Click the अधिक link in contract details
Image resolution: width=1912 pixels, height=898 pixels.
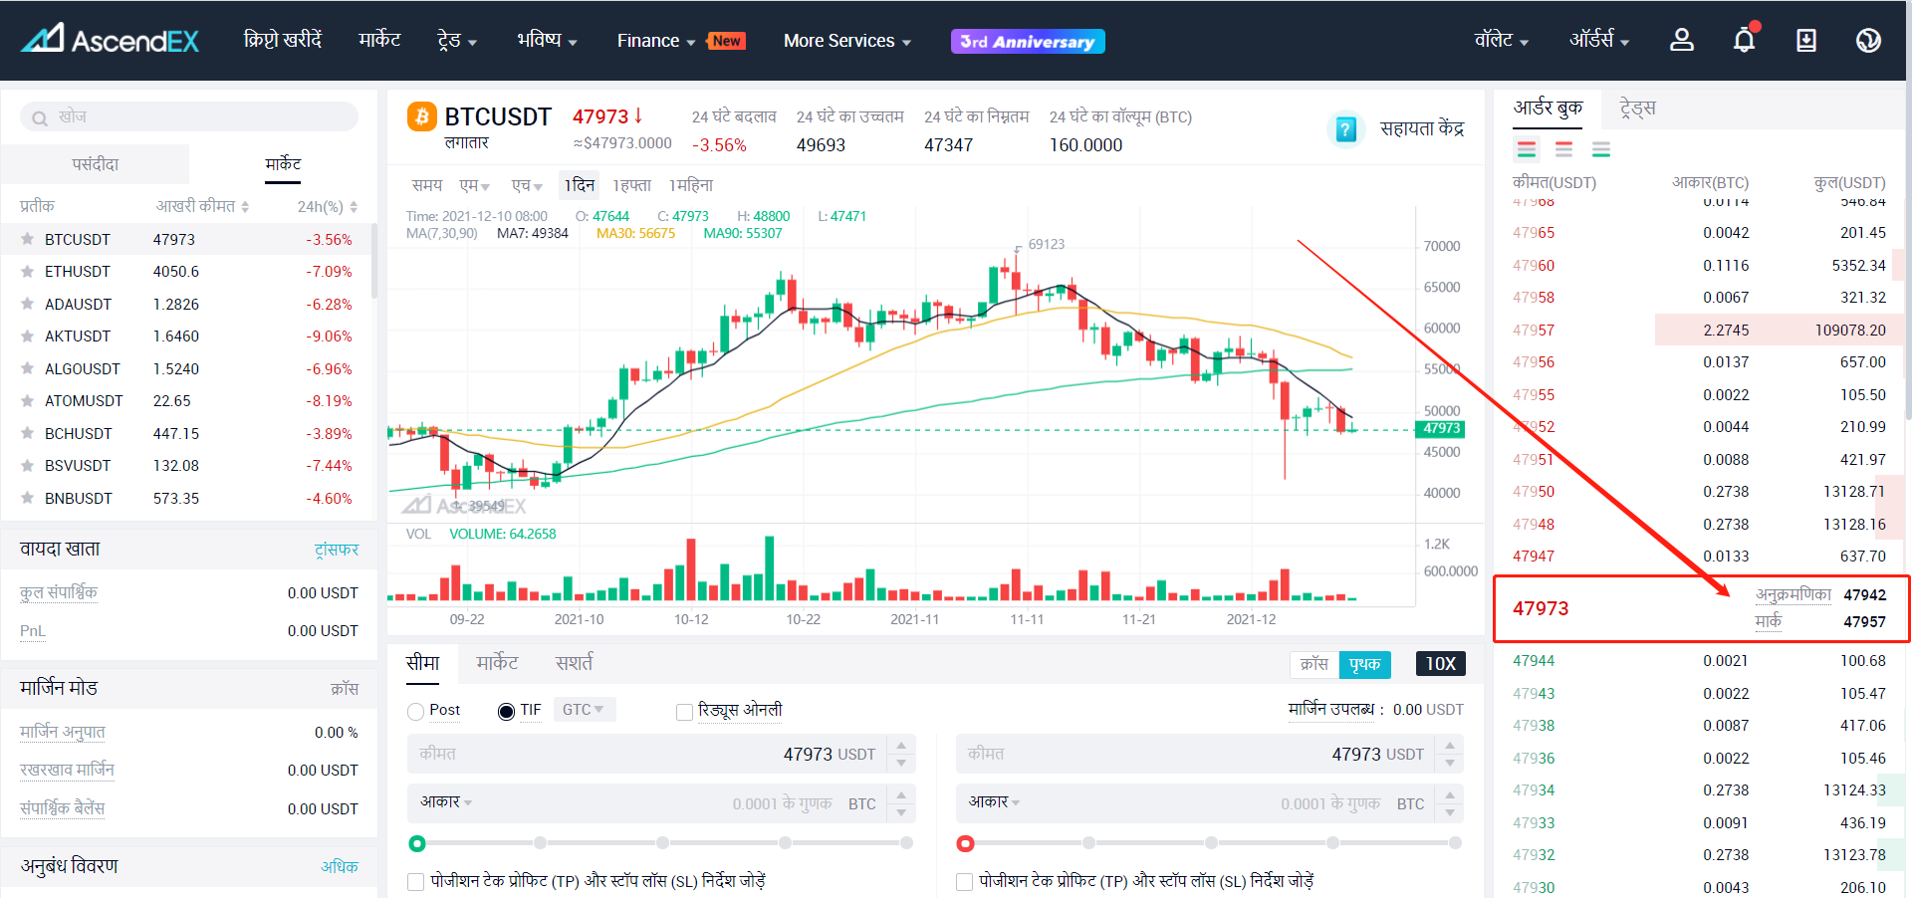pos(340,866)
